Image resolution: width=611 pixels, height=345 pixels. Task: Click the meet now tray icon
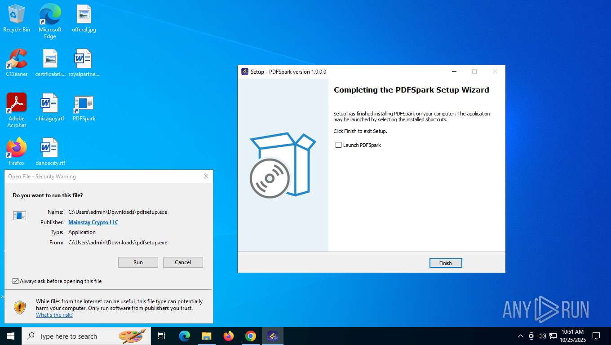point(531,336)
